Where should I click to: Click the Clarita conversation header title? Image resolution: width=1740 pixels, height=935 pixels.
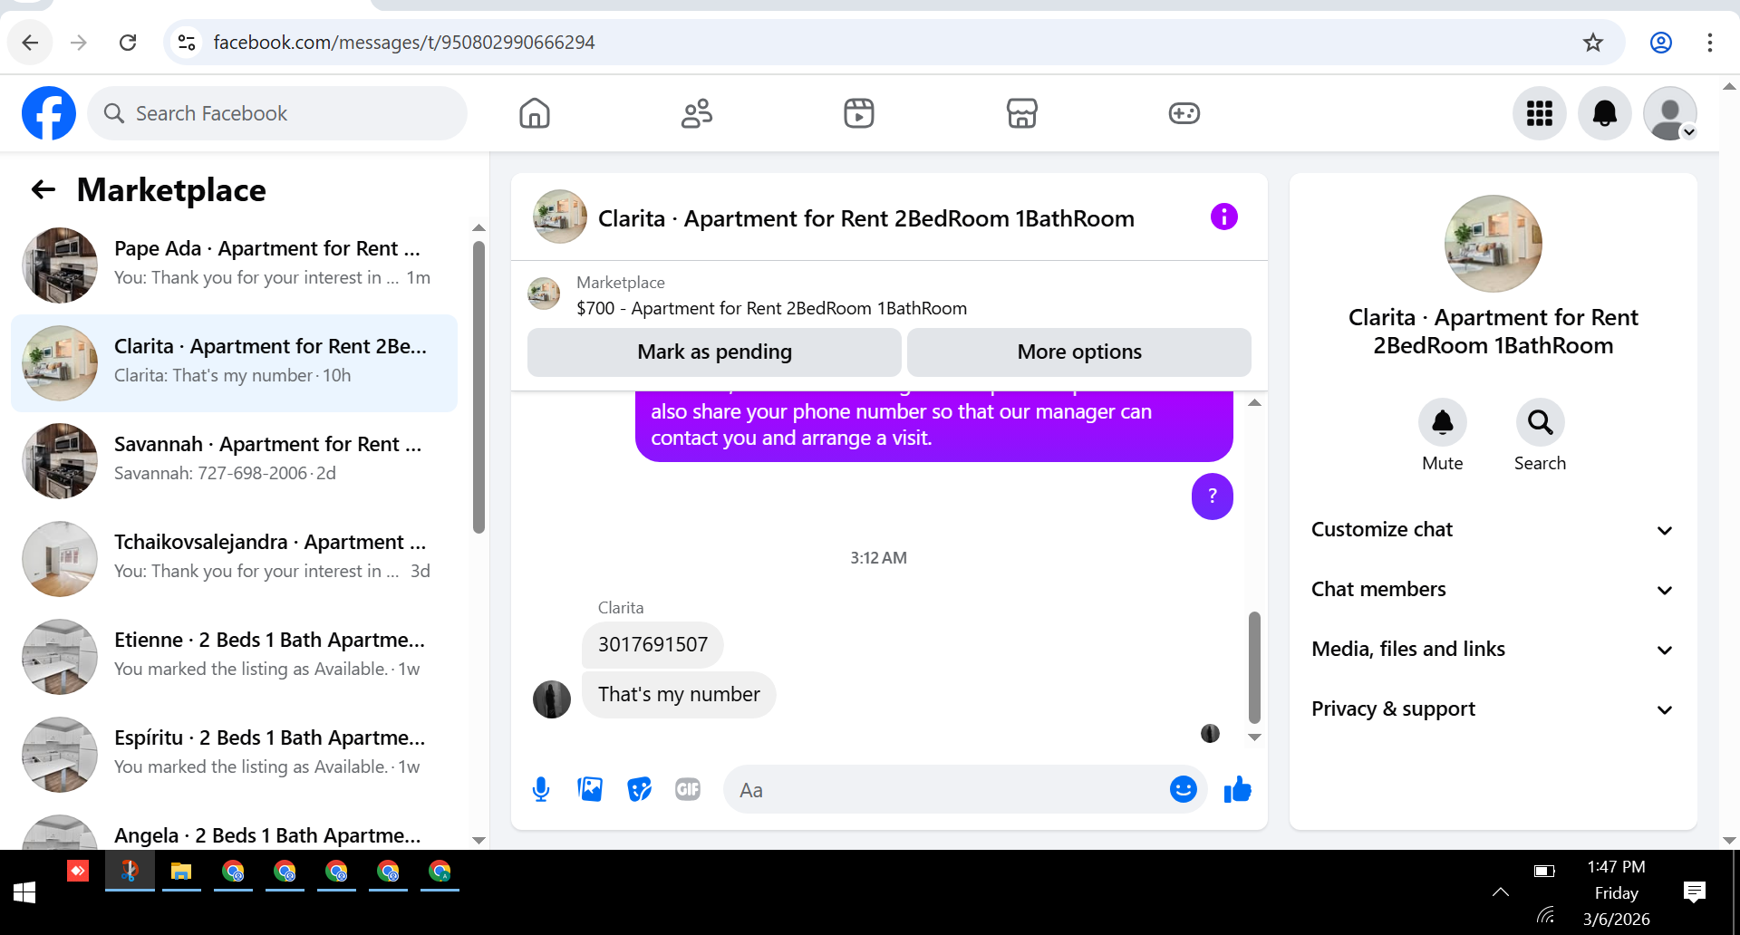865,218
